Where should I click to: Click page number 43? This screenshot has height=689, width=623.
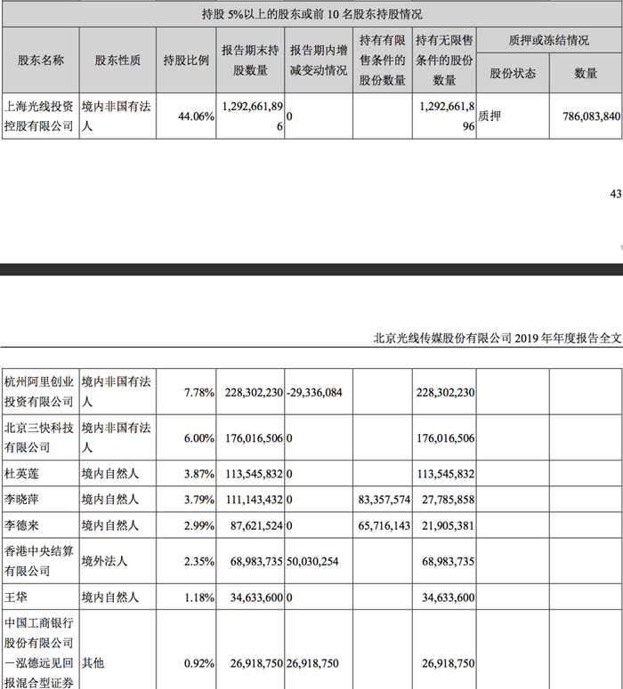coord(616,193)
